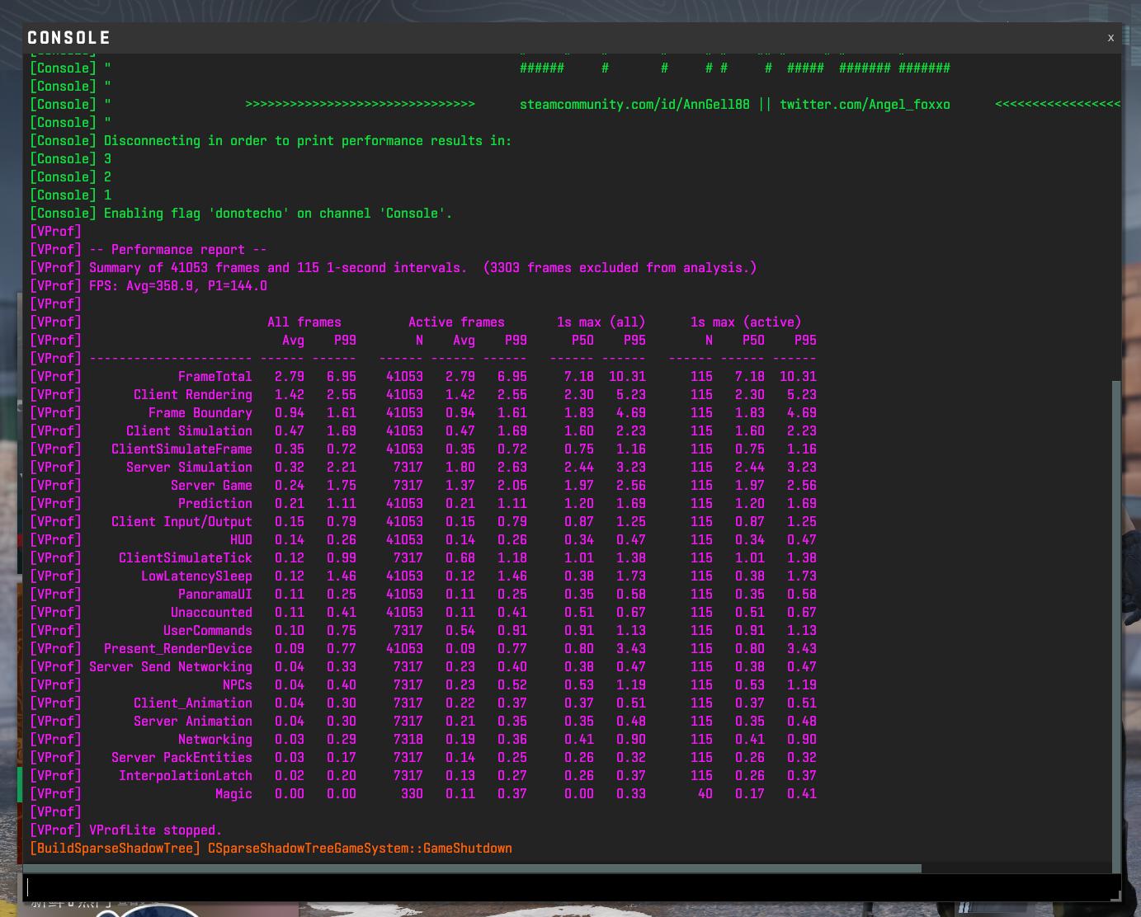This screenshot has width=1141, height=917.
Task: Select the Frame Boundary row label
Action: click(200, 413)
